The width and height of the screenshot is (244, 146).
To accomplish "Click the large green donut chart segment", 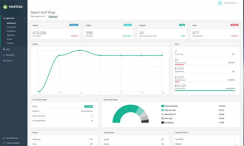I will click(123, 111).
